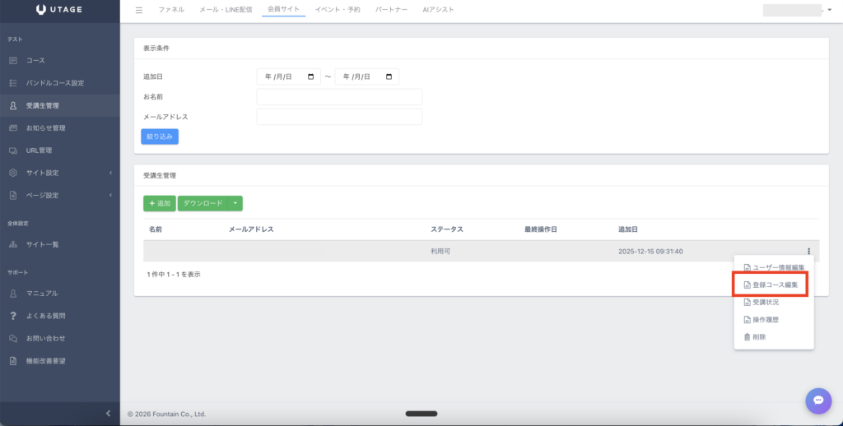Image resolution: width=843 pixels, height=426 pixels.
Task: Open the パートナー tab
Action: point(391,10)
